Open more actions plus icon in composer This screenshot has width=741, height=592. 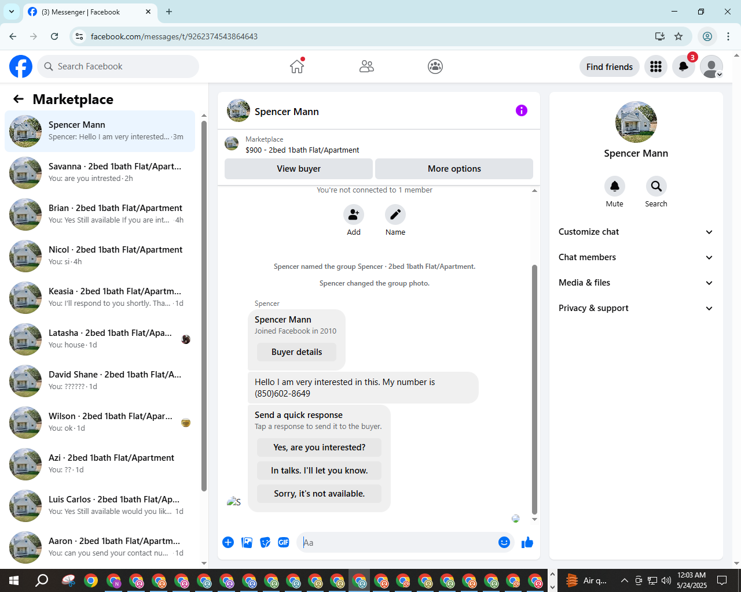click(228, 542)
